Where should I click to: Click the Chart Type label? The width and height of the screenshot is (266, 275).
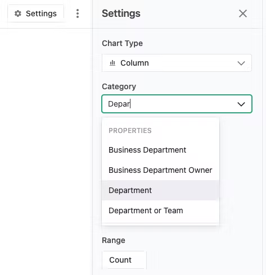tap(122, 43)
